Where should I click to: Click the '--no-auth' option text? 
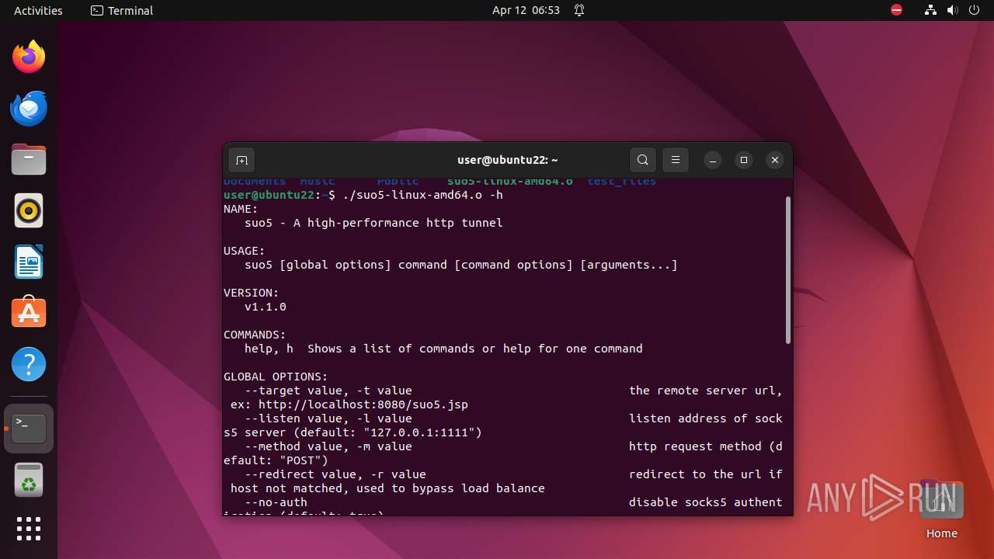[x=276, y=502]
